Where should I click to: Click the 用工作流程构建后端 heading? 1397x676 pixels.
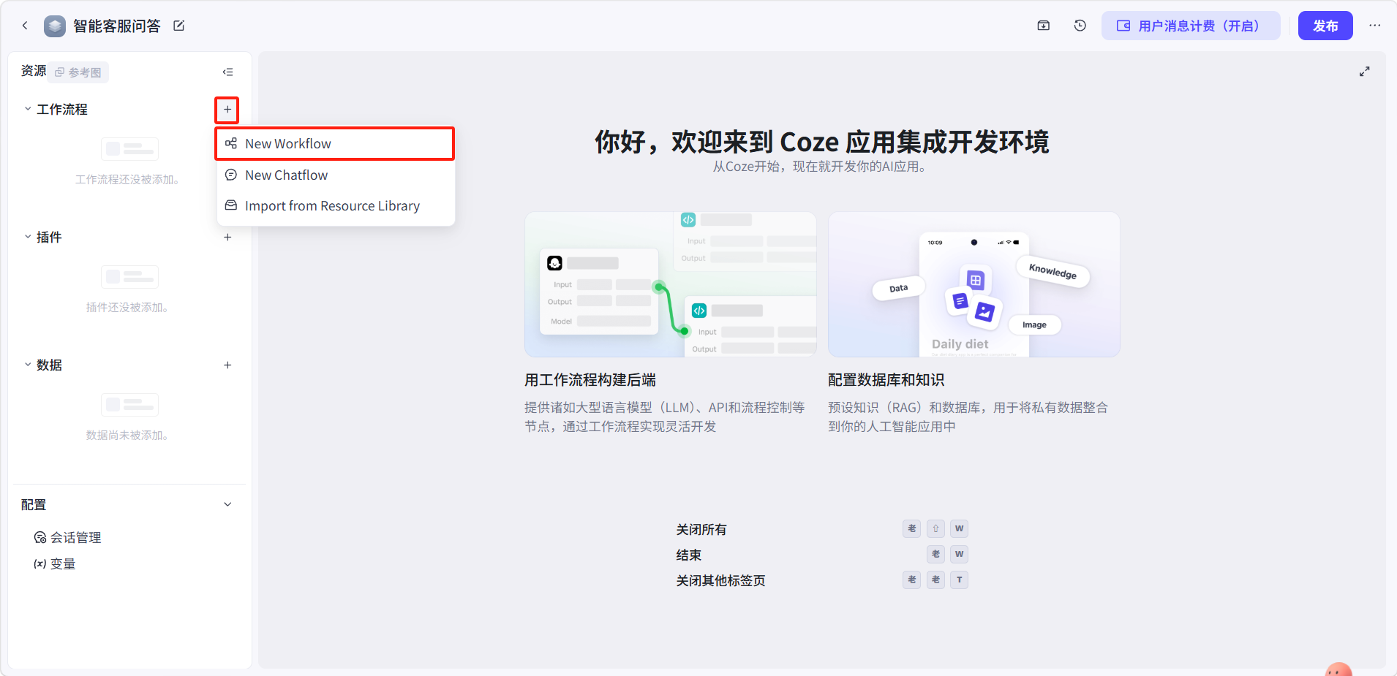(590, 380)
